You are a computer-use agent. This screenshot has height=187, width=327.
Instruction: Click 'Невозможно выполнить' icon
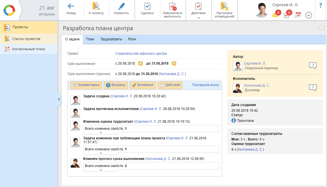(173, 6)
